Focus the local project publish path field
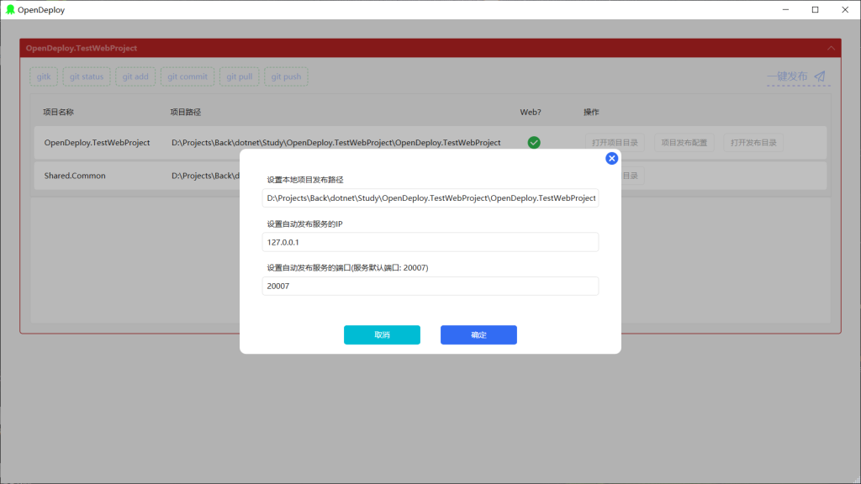 [x=430, y=198]
